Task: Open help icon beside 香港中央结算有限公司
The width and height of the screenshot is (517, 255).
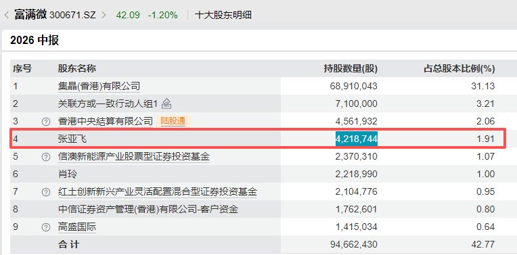Action: 46,122
